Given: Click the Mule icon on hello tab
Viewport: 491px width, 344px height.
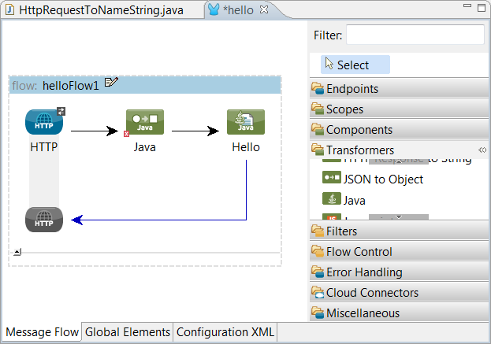Looking at the screenshot, I should coord(214,9).
